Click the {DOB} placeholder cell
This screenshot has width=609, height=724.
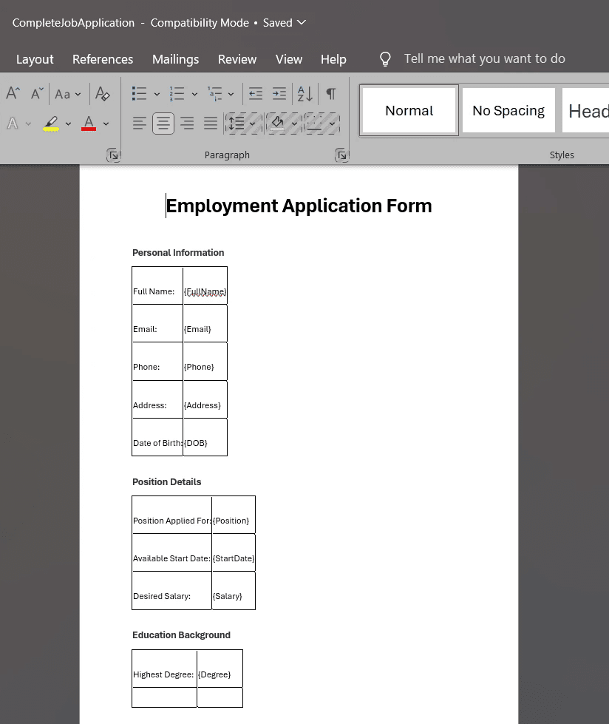click(x=205, y=437)
